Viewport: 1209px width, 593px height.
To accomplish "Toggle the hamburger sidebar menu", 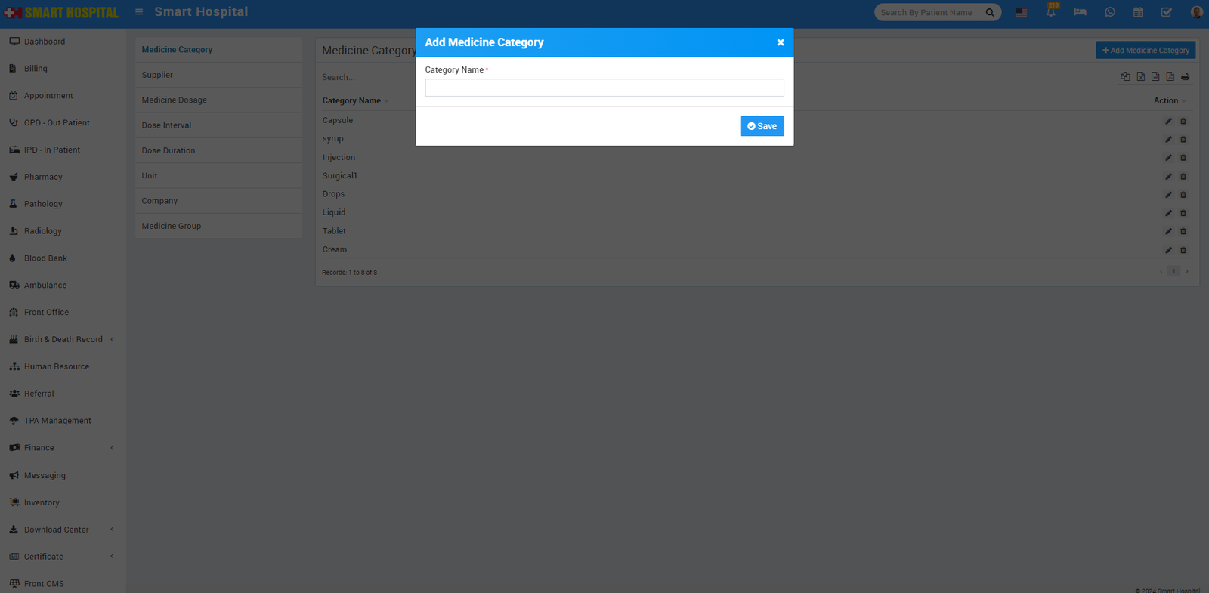I will [139, 12].
